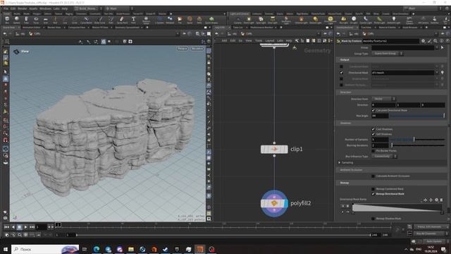Toggle Remap Directional Mask checkbox
The image size is (451, 254).
pos(373,194)
